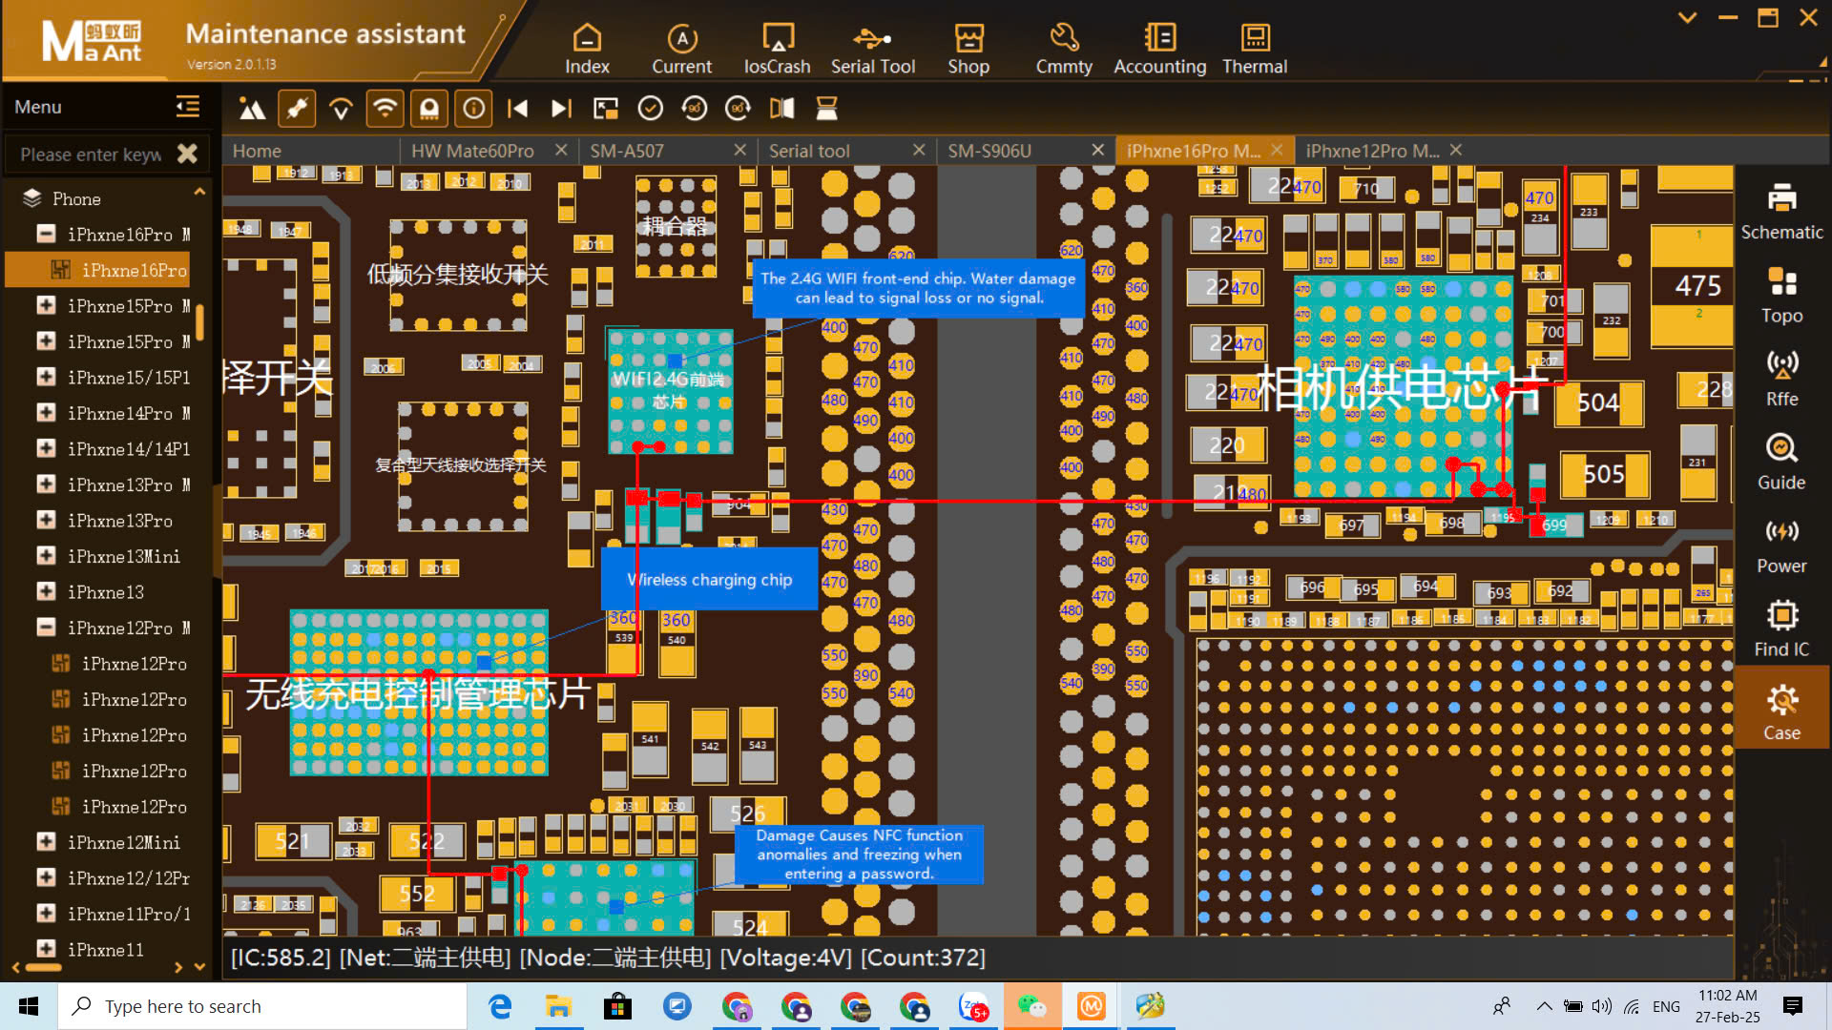1832x1030 pixels.
Task: Close the iPhxne16Pro M... tab
Action: pyautogui.click(x=1277, y=150)
